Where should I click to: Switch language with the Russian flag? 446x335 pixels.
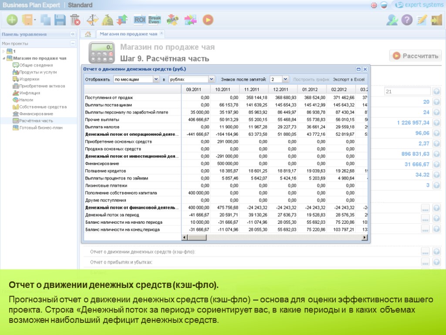click(384, 5)
